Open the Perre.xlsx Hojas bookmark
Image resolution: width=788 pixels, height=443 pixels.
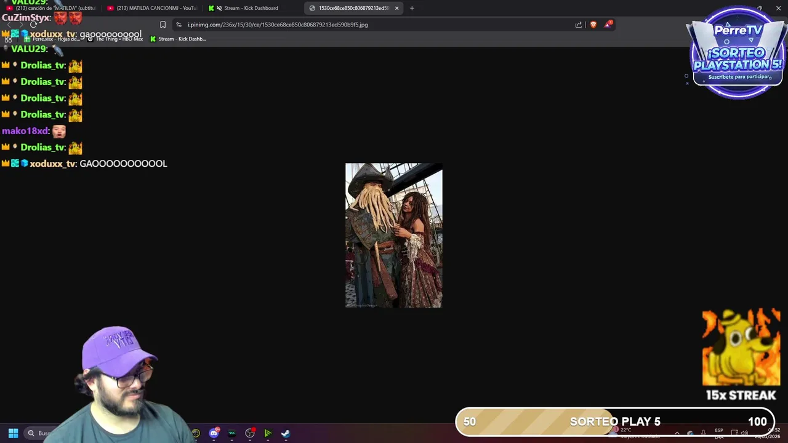(x=52, y=39)
